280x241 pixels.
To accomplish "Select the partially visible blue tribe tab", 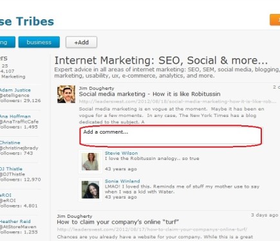I will coord(8,42).
